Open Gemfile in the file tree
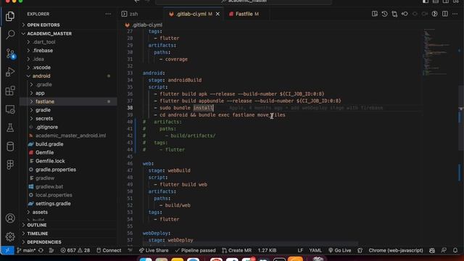464x261 pixels. pos(45,152)
